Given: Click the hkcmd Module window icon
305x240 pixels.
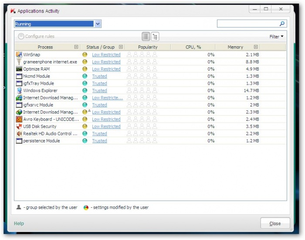Looking at the screenshot, I should pos(19,76).
